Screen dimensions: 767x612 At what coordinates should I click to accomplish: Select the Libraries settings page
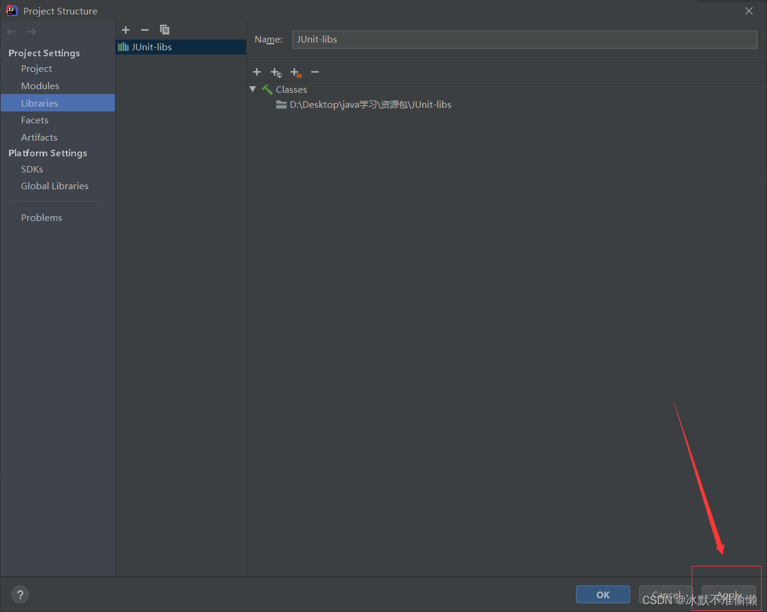pyautogui.click(x=57, y=103)
